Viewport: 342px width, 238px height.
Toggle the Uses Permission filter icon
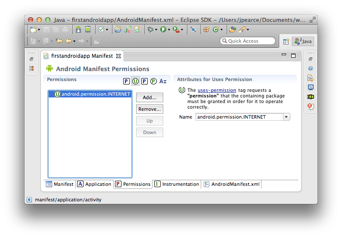135,81
